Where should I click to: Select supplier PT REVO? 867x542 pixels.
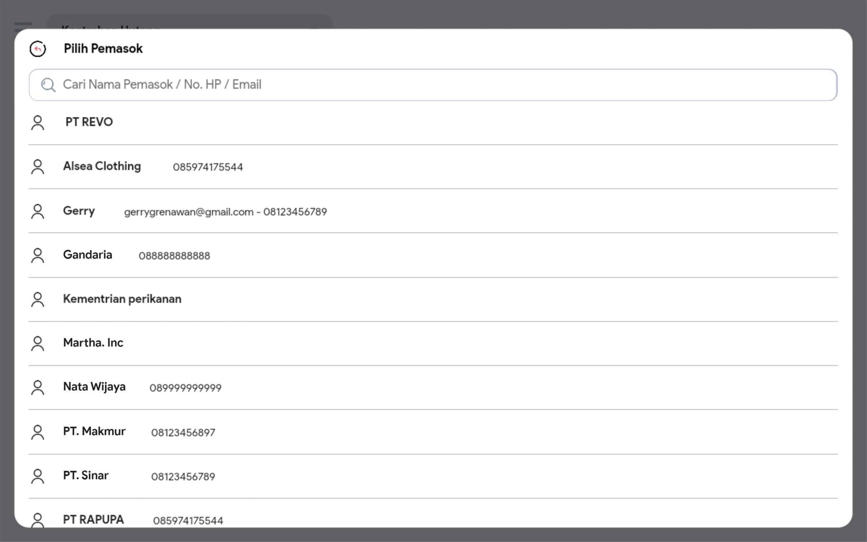(89, 122)
